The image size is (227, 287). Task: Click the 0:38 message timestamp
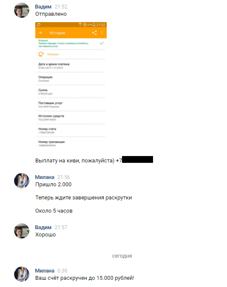tap(62, 271)
